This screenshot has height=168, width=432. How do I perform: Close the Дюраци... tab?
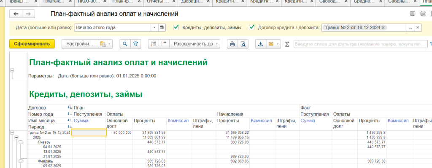[x=209, y=1]
